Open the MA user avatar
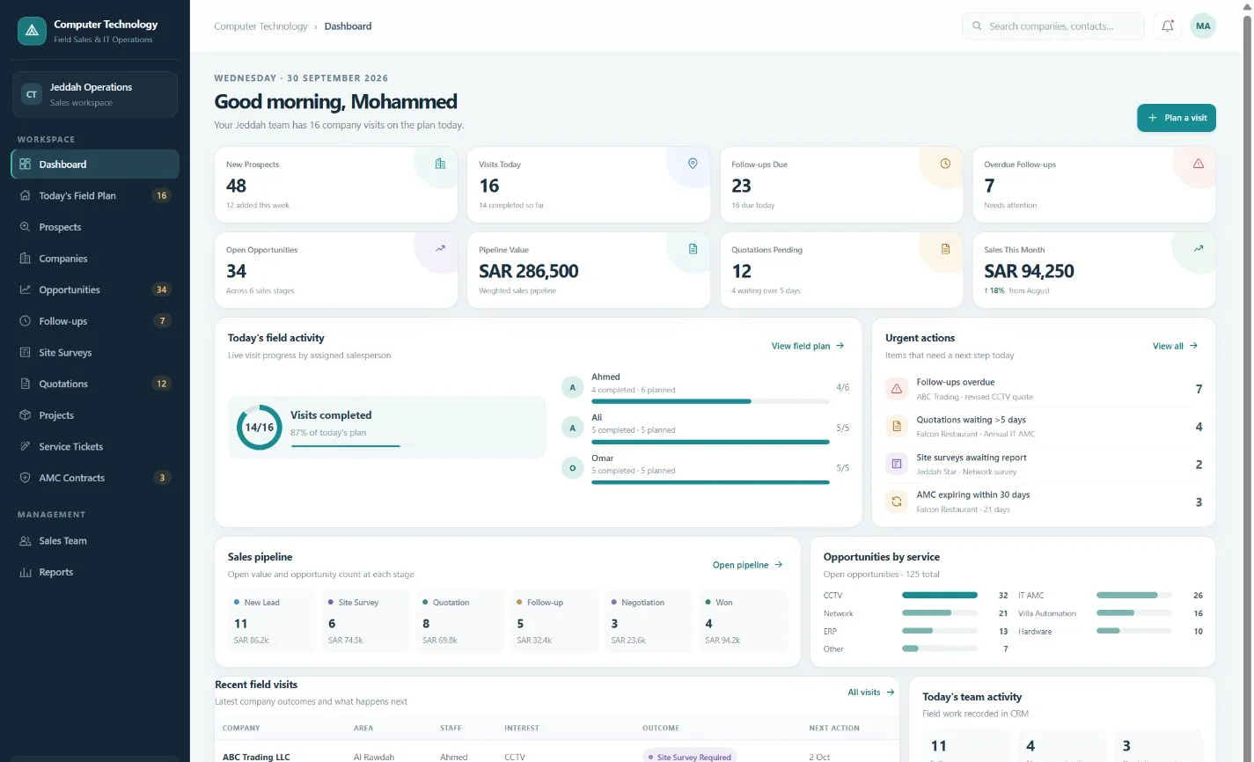 (x=1203, y=26)
